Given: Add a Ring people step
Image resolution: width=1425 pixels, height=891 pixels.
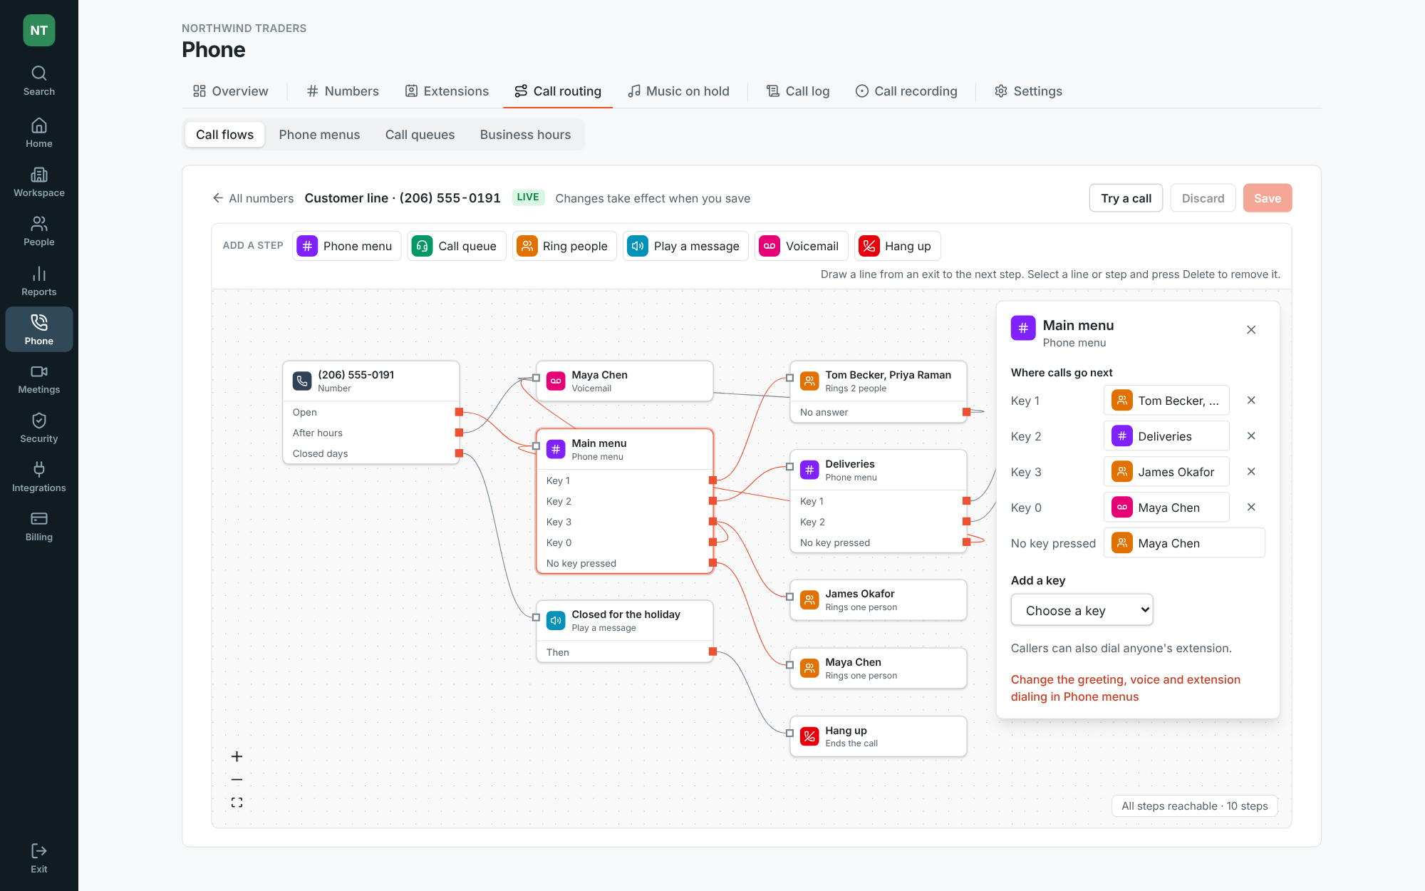Looking at the screenshot, I should click(x=564, y=246).
